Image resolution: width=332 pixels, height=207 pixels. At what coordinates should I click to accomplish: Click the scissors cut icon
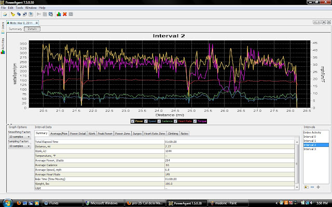point(38,14)
